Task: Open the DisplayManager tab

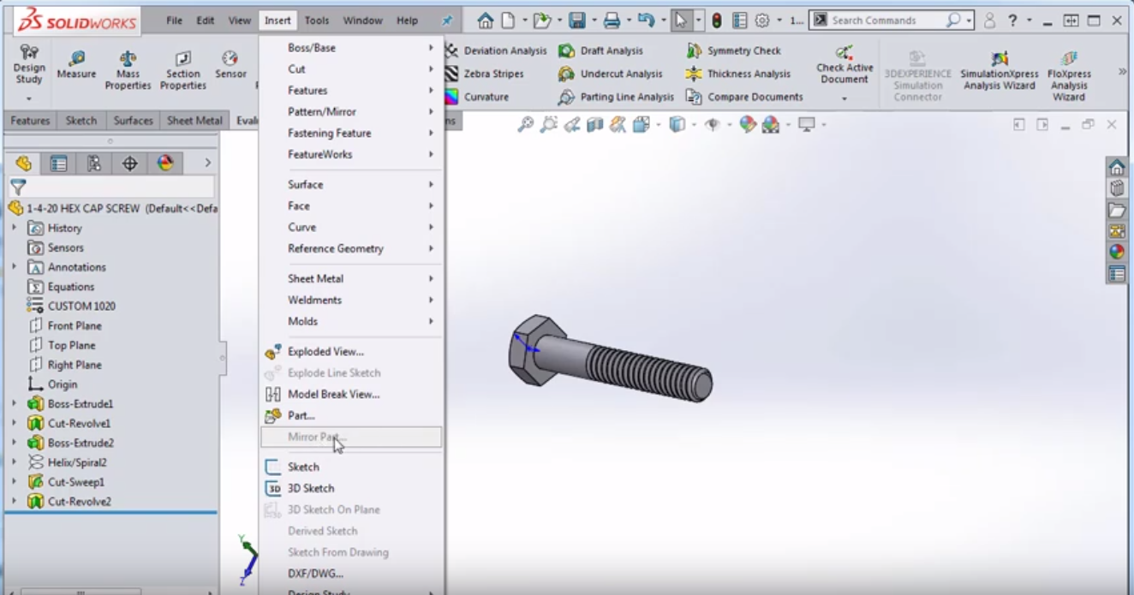Action: tap(165, 163)
